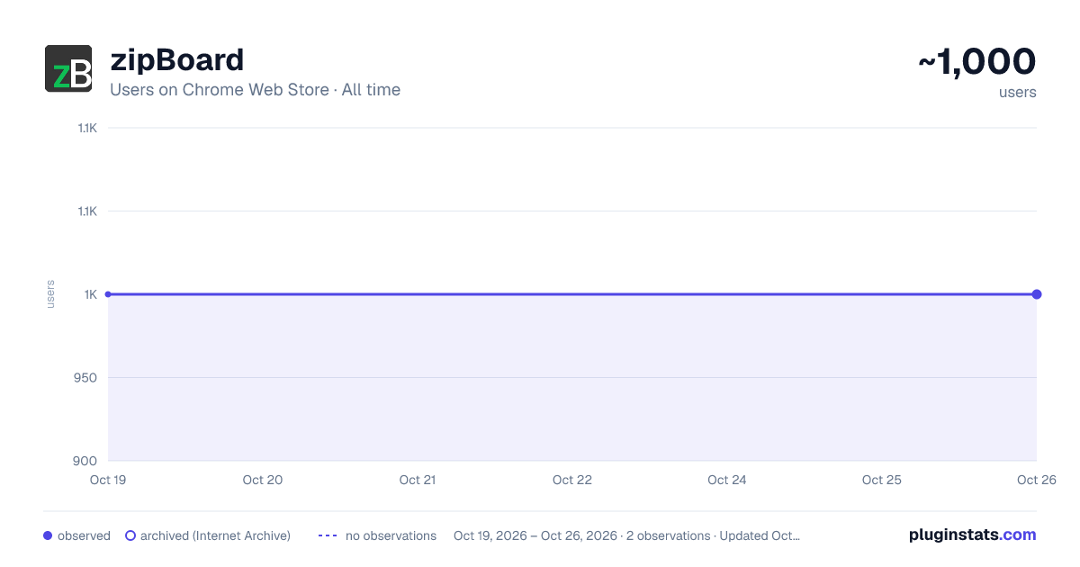Click the Oct 25 x-axis label
The height and width of the screenshot is (567, 1080).
click(882, 480)
